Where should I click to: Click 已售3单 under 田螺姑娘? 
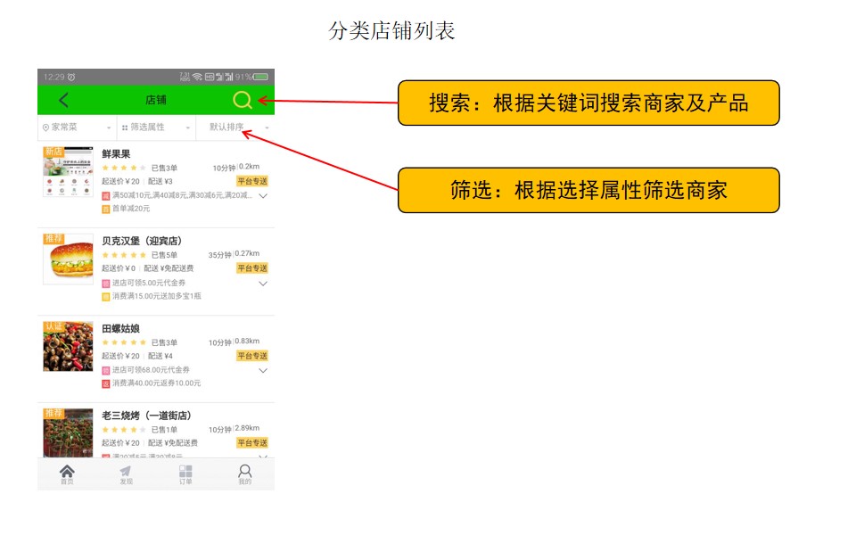click(164, 342)
